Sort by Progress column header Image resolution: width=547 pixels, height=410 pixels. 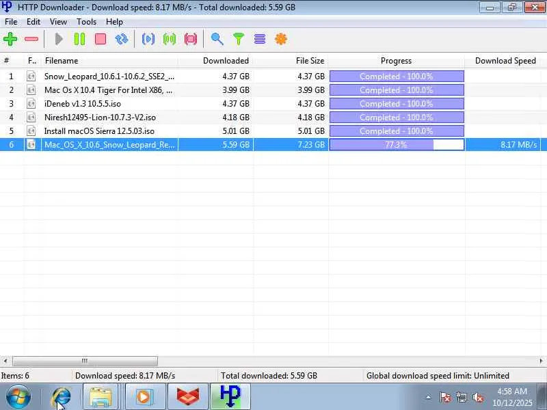coord(397,61)
